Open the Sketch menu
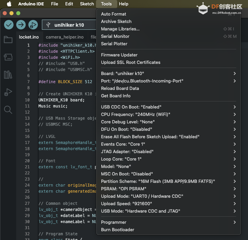The height and width of the screenshot is (240, 248). tap(87, 4)
